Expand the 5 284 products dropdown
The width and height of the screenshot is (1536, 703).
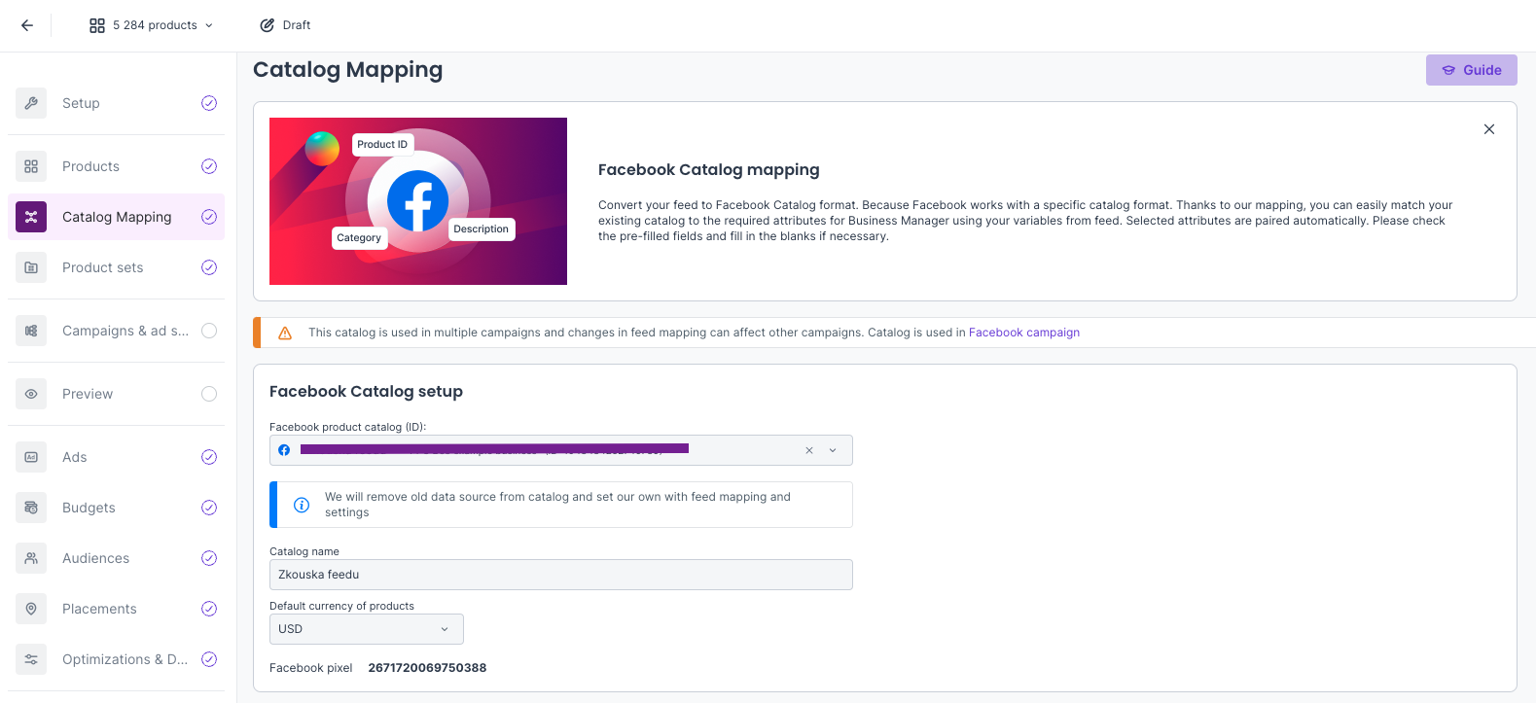[151, 25]
